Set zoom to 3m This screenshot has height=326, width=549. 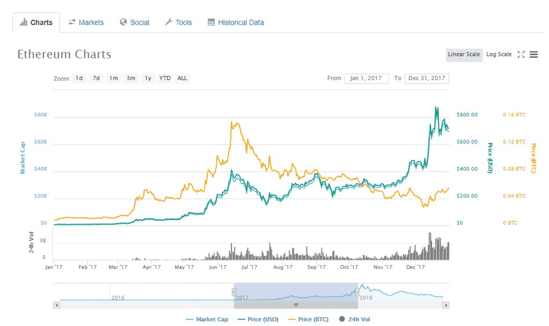[131, 78]
